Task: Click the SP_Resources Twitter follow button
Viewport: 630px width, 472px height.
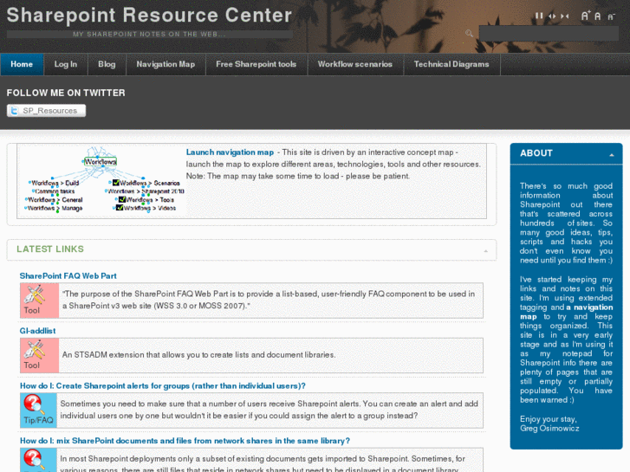Action: pyautogui.click(x=46, y=111)
